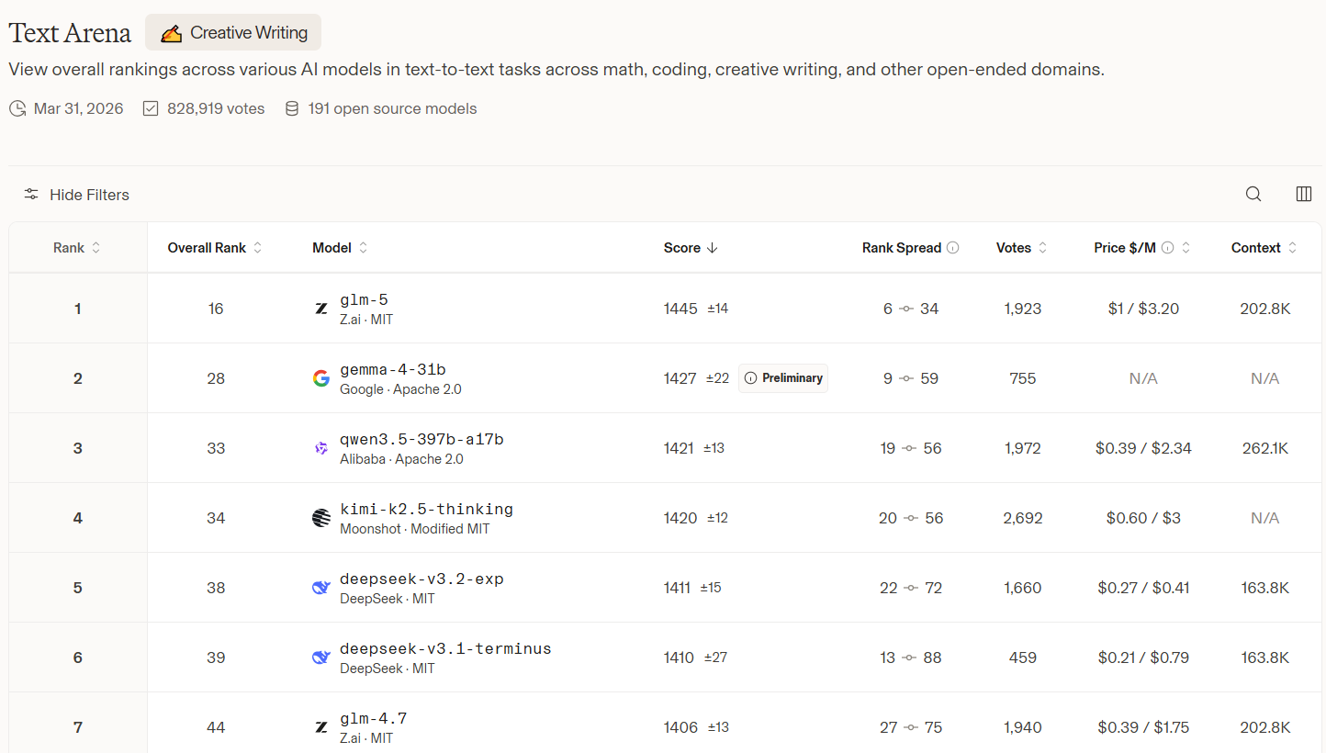Click the 191 open source models count
This screenshot has height=753, width=1326.
[393, 108]
